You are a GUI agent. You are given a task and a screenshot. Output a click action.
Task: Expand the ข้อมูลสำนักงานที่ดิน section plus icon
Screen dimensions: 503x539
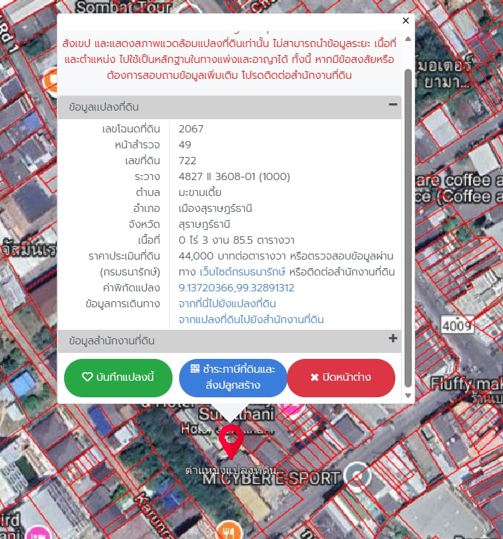point(393,339)
